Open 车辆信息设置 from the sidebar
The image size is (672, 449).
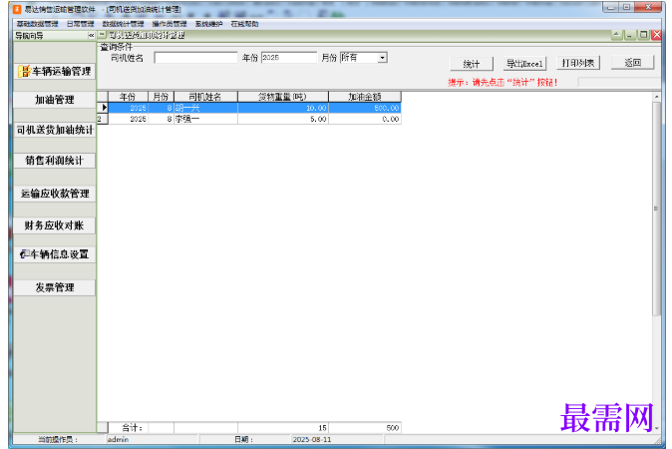pos(55,254)
